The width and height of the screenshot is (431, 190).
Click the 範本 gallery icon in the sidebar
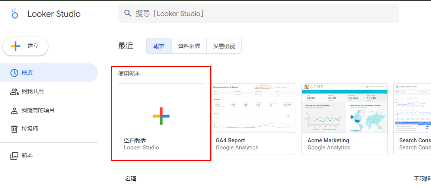click(x=14, y=156)
